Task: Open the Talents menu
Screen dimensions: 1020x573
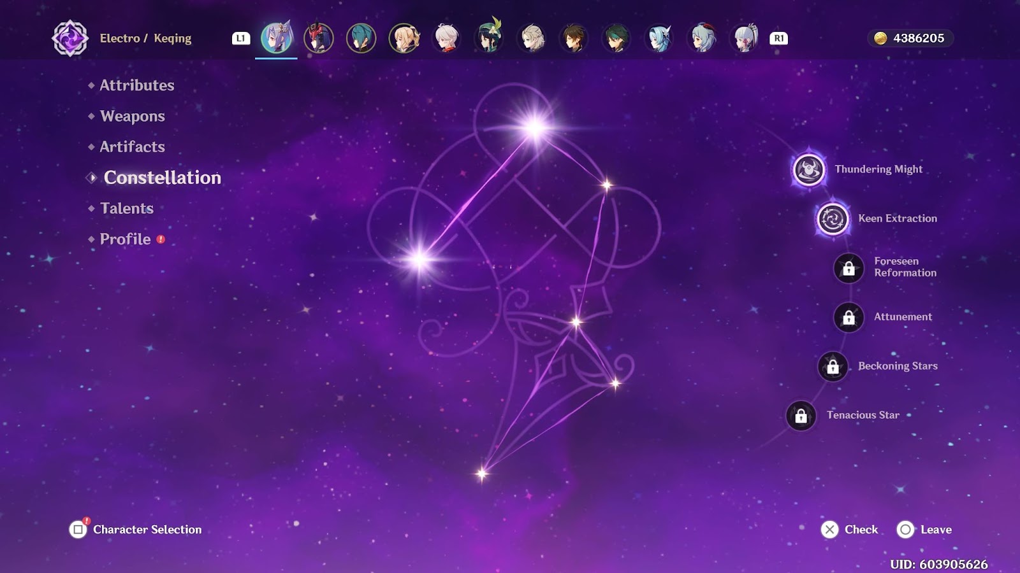Action: coord(126,209)
